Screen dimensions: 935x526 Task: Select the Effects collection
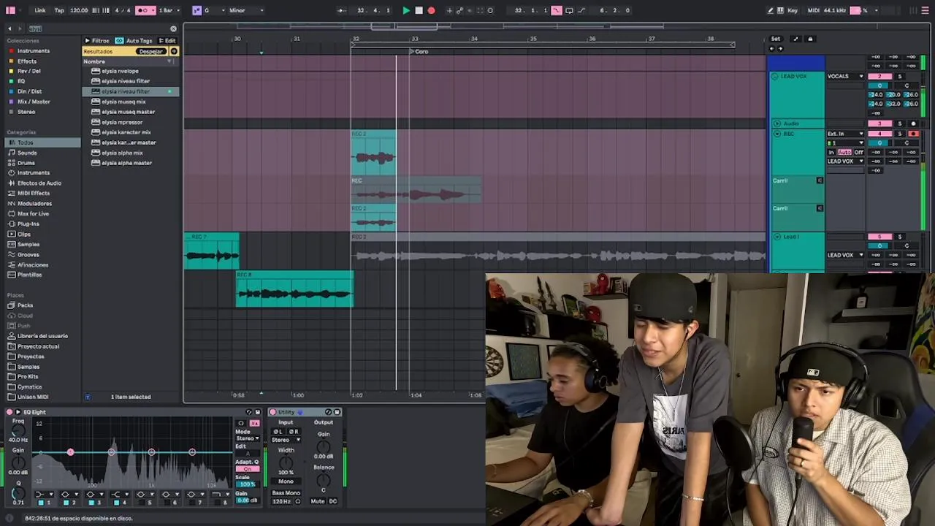[27, 61]
